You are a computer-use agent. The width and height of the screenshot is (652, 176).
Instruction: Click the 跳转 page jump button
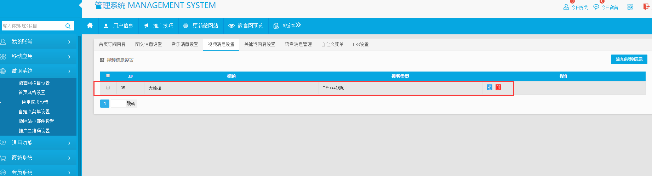[131, 103]
